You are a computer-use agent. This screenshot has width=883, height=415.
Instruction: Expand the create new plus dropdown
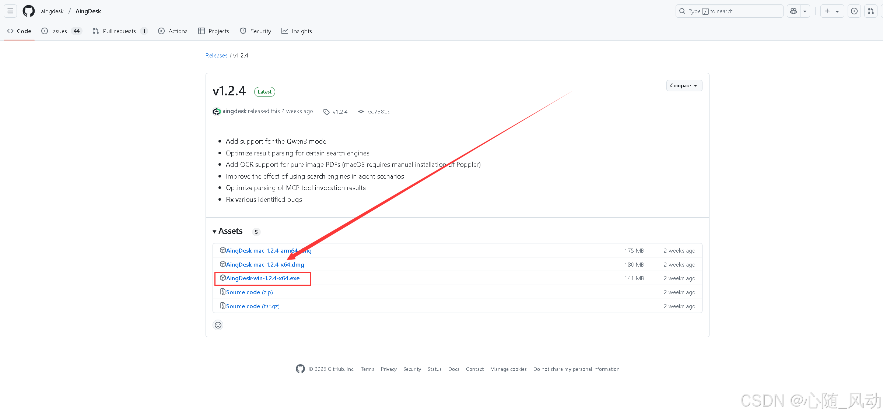pyautogui.click(x=832, y=11)
